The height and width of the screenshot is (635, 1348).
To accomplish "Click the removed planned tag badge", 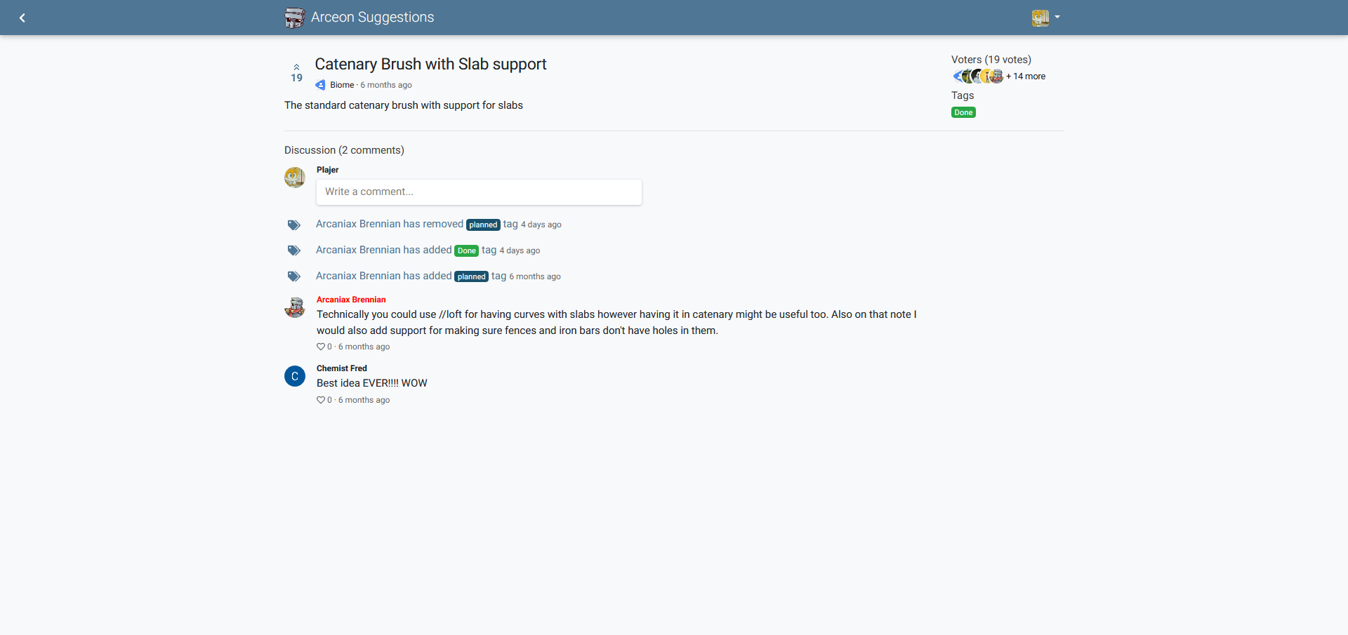I will [483, 225].
